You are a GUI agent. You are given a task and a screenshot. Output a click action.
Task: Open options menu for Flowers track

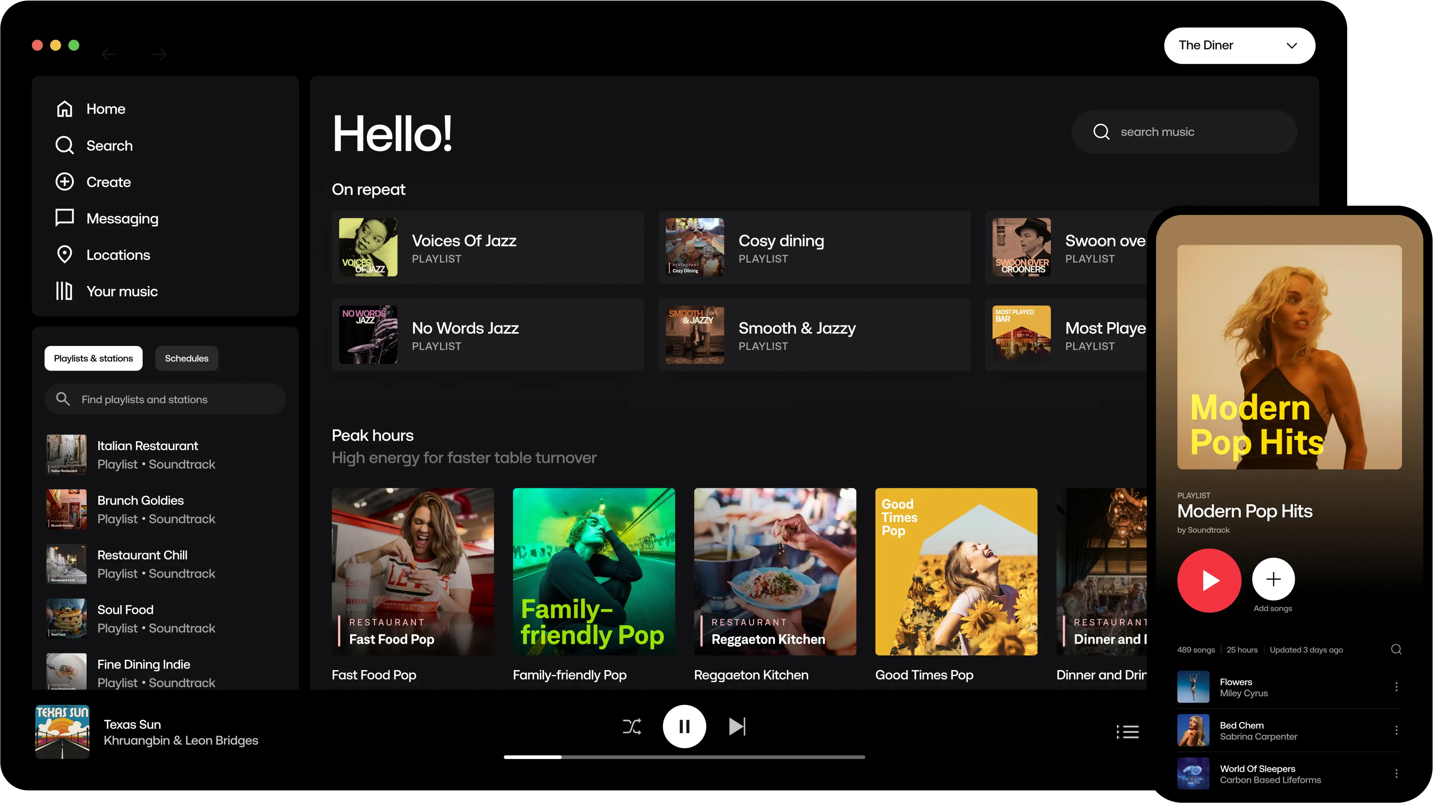tap(1396, 687)
